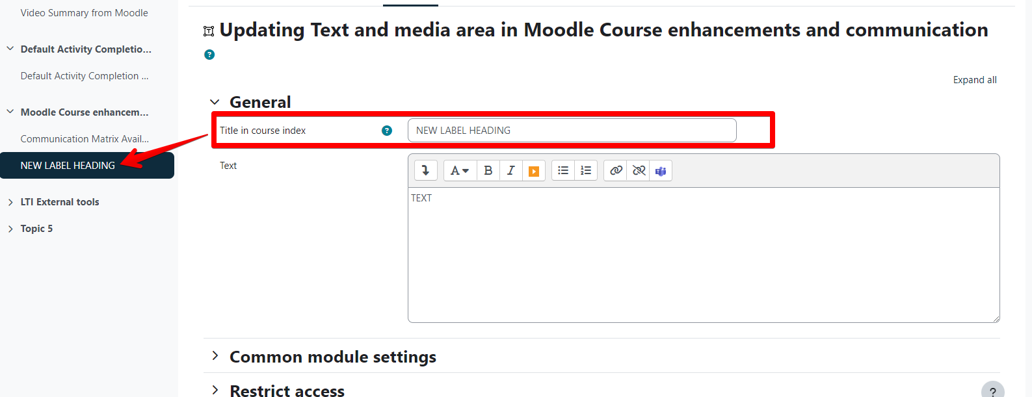The height and width of the screenshot is (397, 1032).
Task: Click the Expand all link
Action: 975,80
